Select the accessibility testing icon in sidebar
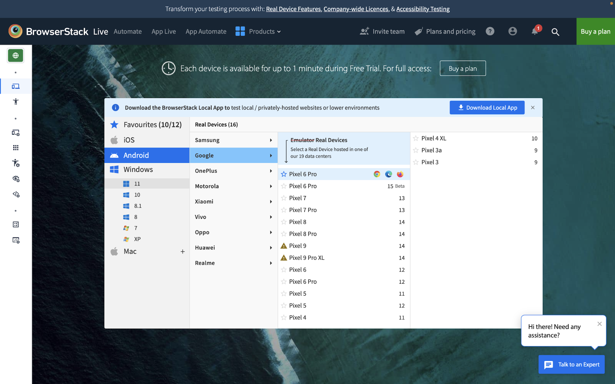Image resolution: width=615 pixels, height=384 pixels. coord(15,101)
